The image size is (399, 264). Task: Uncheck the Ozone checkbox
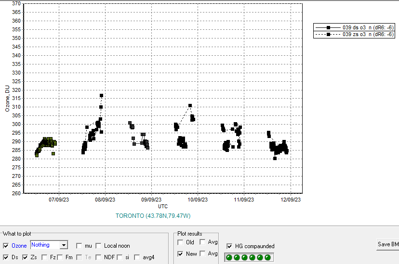6,246
